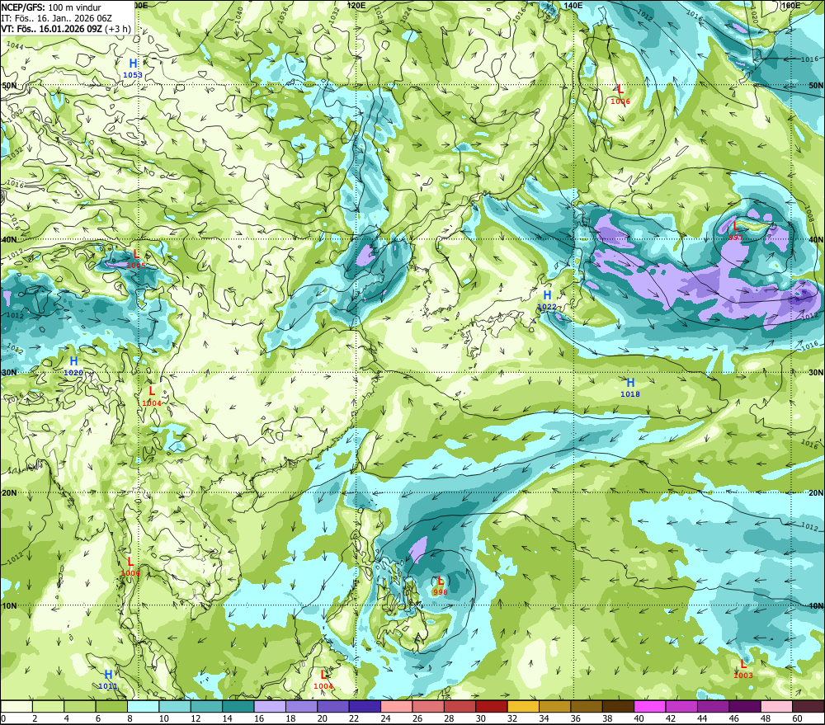
Task: Click the H 1022 high over Japan
Action: [x=547, y=300]
